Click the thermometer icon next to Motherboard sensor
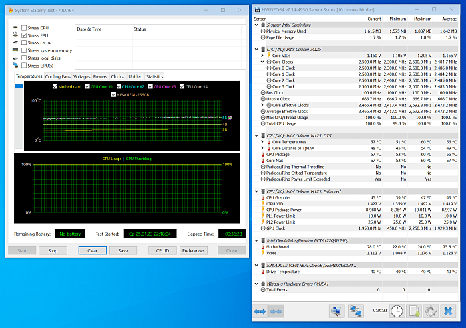This screenshot has height=328, width=466. point(263,247)
